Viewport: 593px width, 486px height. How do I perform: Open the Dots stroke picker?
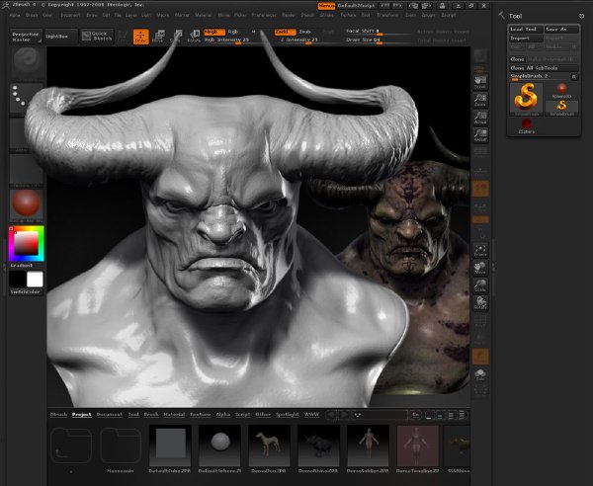[x=26, y=99]
